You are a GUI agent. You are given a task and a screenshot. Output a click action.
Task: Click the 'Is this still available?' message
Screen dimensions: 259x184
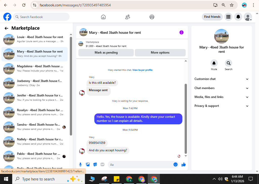(102, 83)
